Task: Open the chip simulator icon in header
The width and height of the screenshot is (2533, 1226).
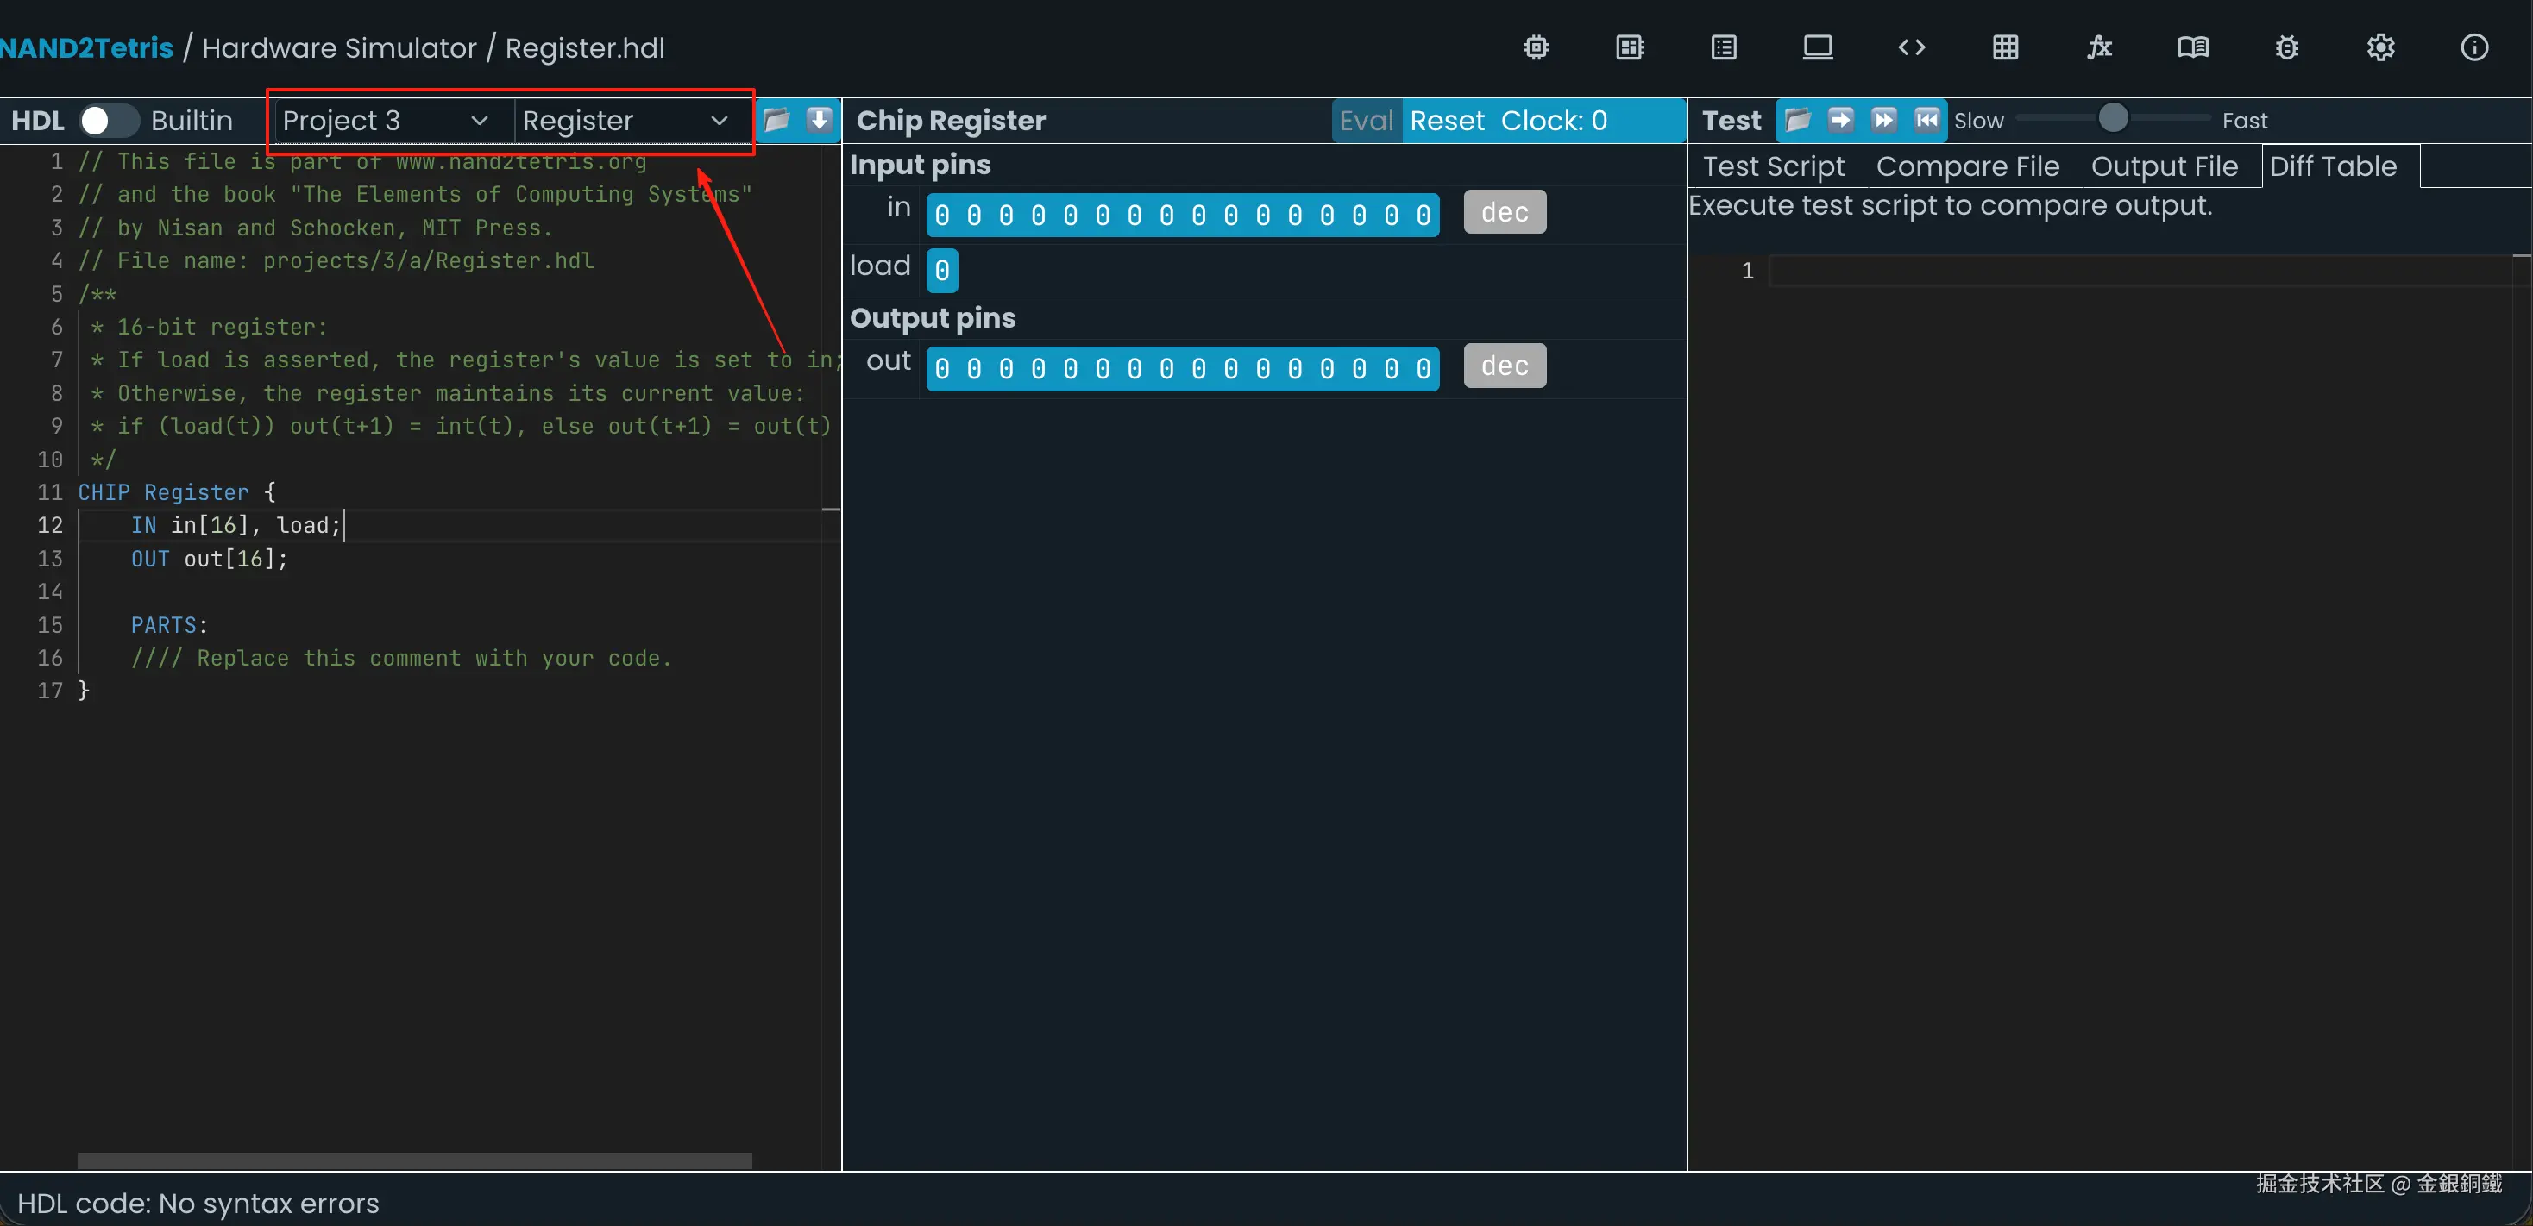Action: [1536, 47]
